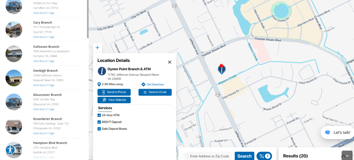Open the Get Directions link
Image resolution: width=354 pixels, height=160 pixels.
click(x=155, y=85)
